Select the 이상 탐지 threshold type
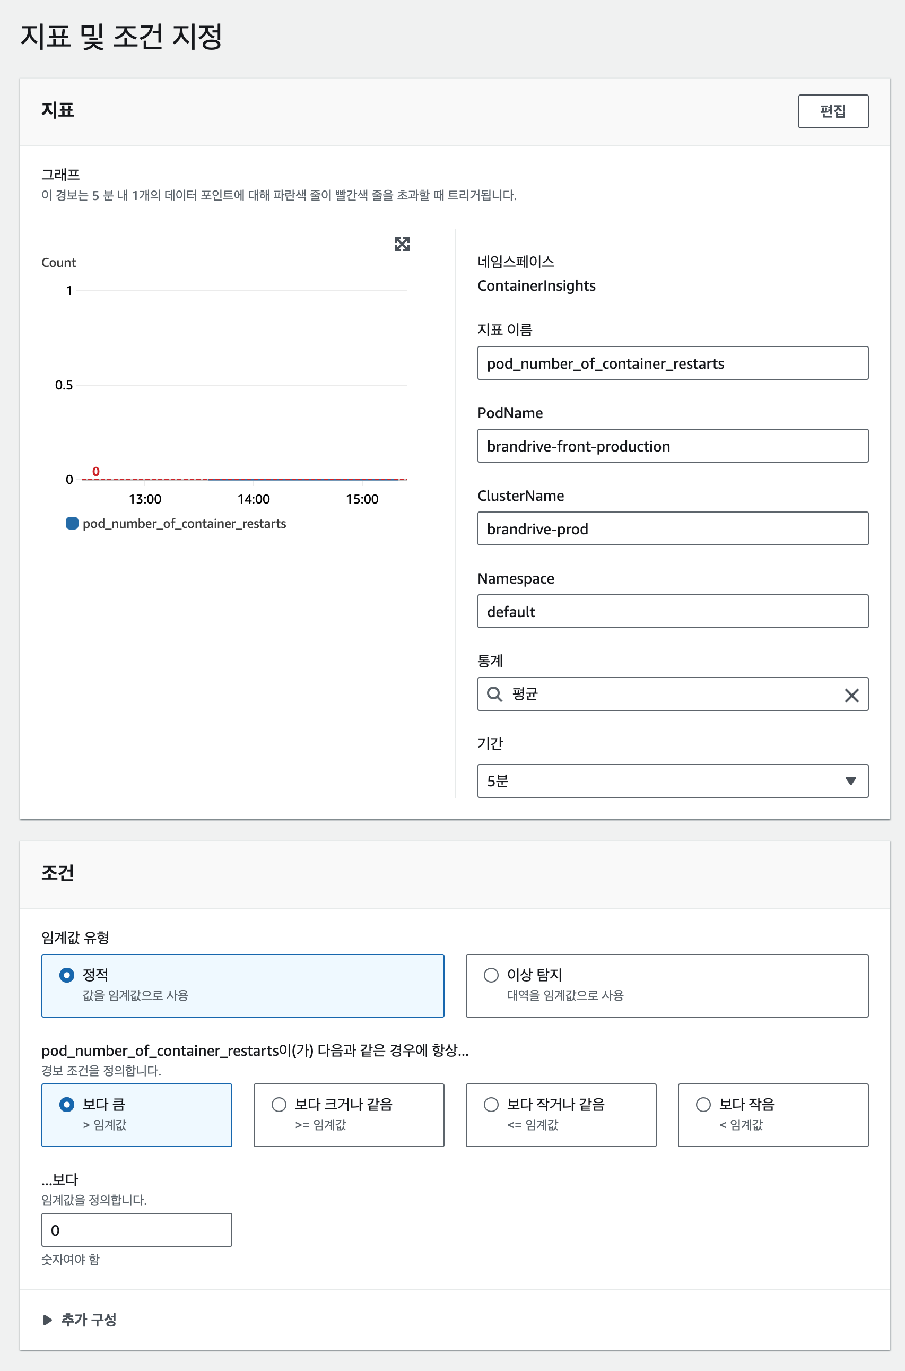 point(667,985)
